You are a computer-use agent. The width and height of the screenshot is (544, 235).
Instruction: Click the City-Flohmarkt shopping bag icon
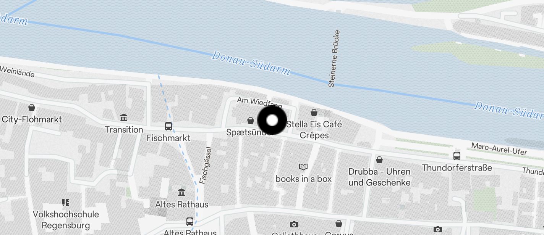click(x=32, y=108)
